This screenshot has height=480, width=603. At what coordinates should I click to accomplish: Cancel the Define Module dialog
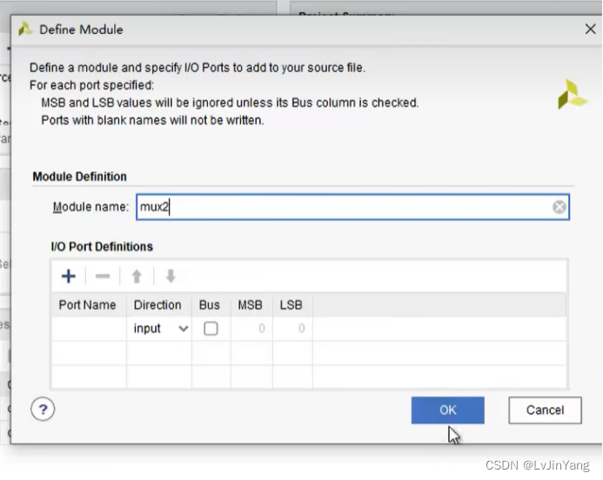(545, 410)
